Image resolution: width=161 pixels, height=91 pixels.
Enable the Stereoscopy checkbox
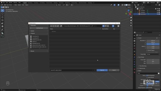click(139, 68)
